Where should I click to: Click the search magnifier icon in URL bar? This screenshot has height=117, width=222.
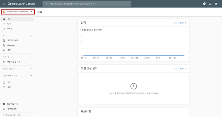[46, 4]
